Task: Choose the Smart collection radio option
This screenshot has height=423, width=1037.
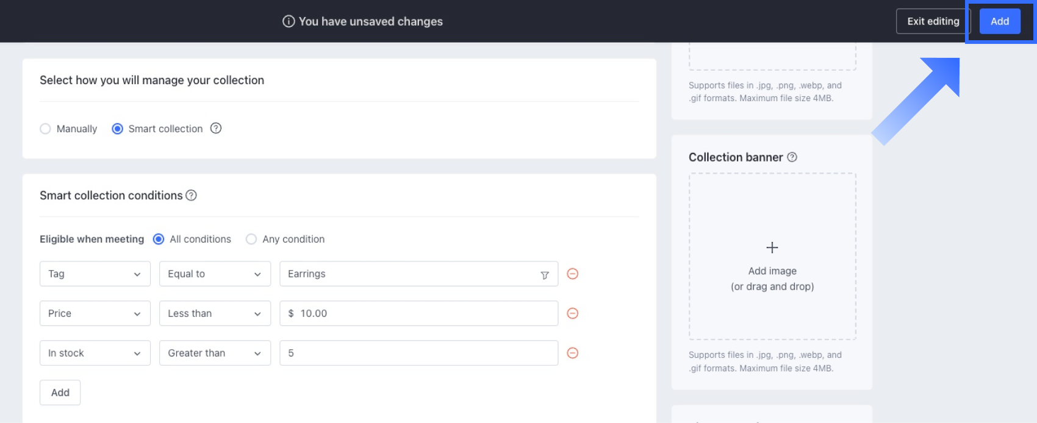Action: point(118,129)
